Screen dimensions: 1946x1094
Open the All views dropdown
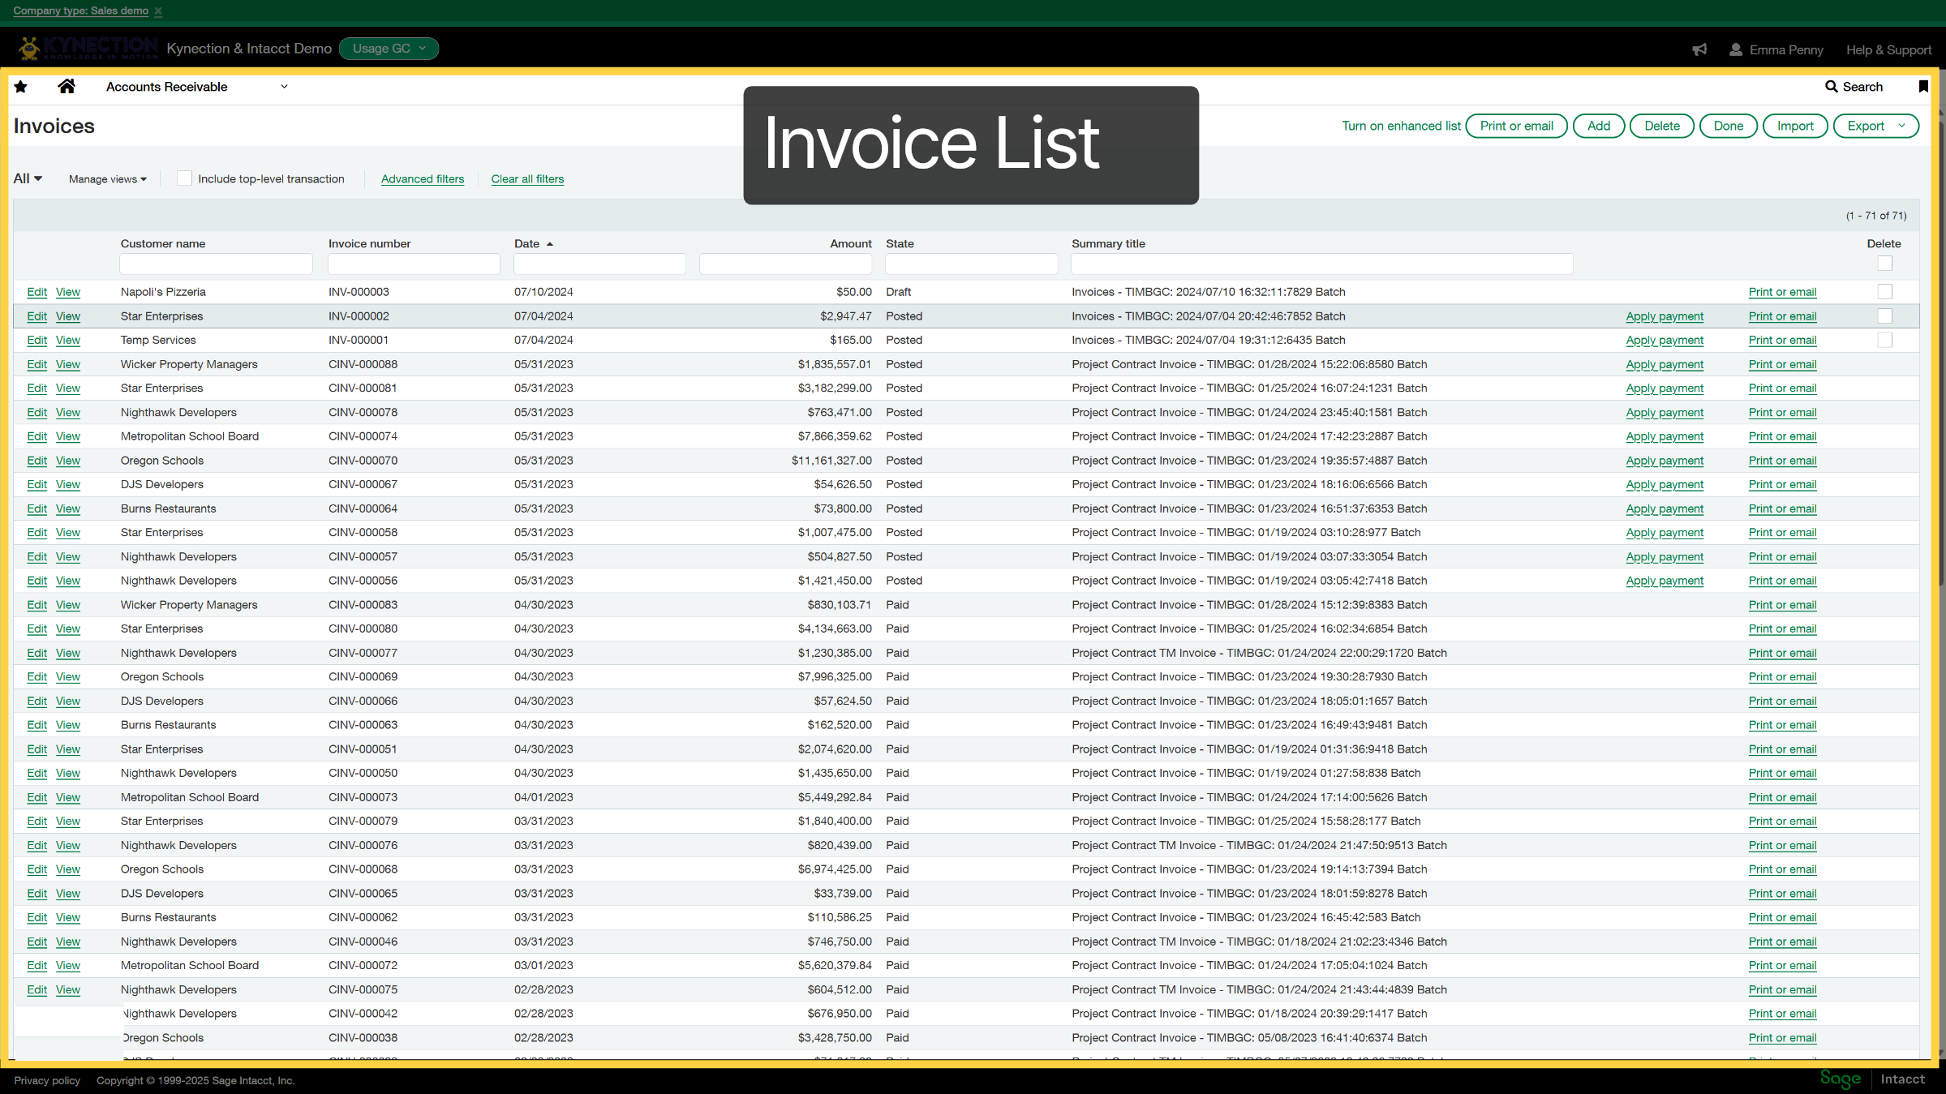28,178
